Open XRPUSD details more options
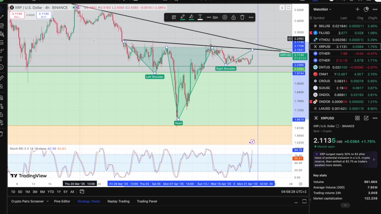 pos(375,118)
